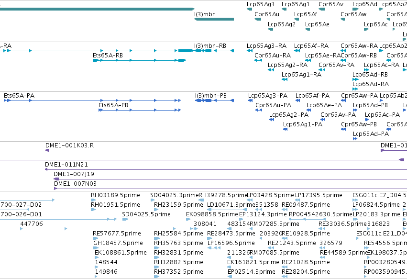Click the l(3)mbn-PB protein label
Image resolution: width=407 pixels, height=279 pixels.
pos(211,96)
